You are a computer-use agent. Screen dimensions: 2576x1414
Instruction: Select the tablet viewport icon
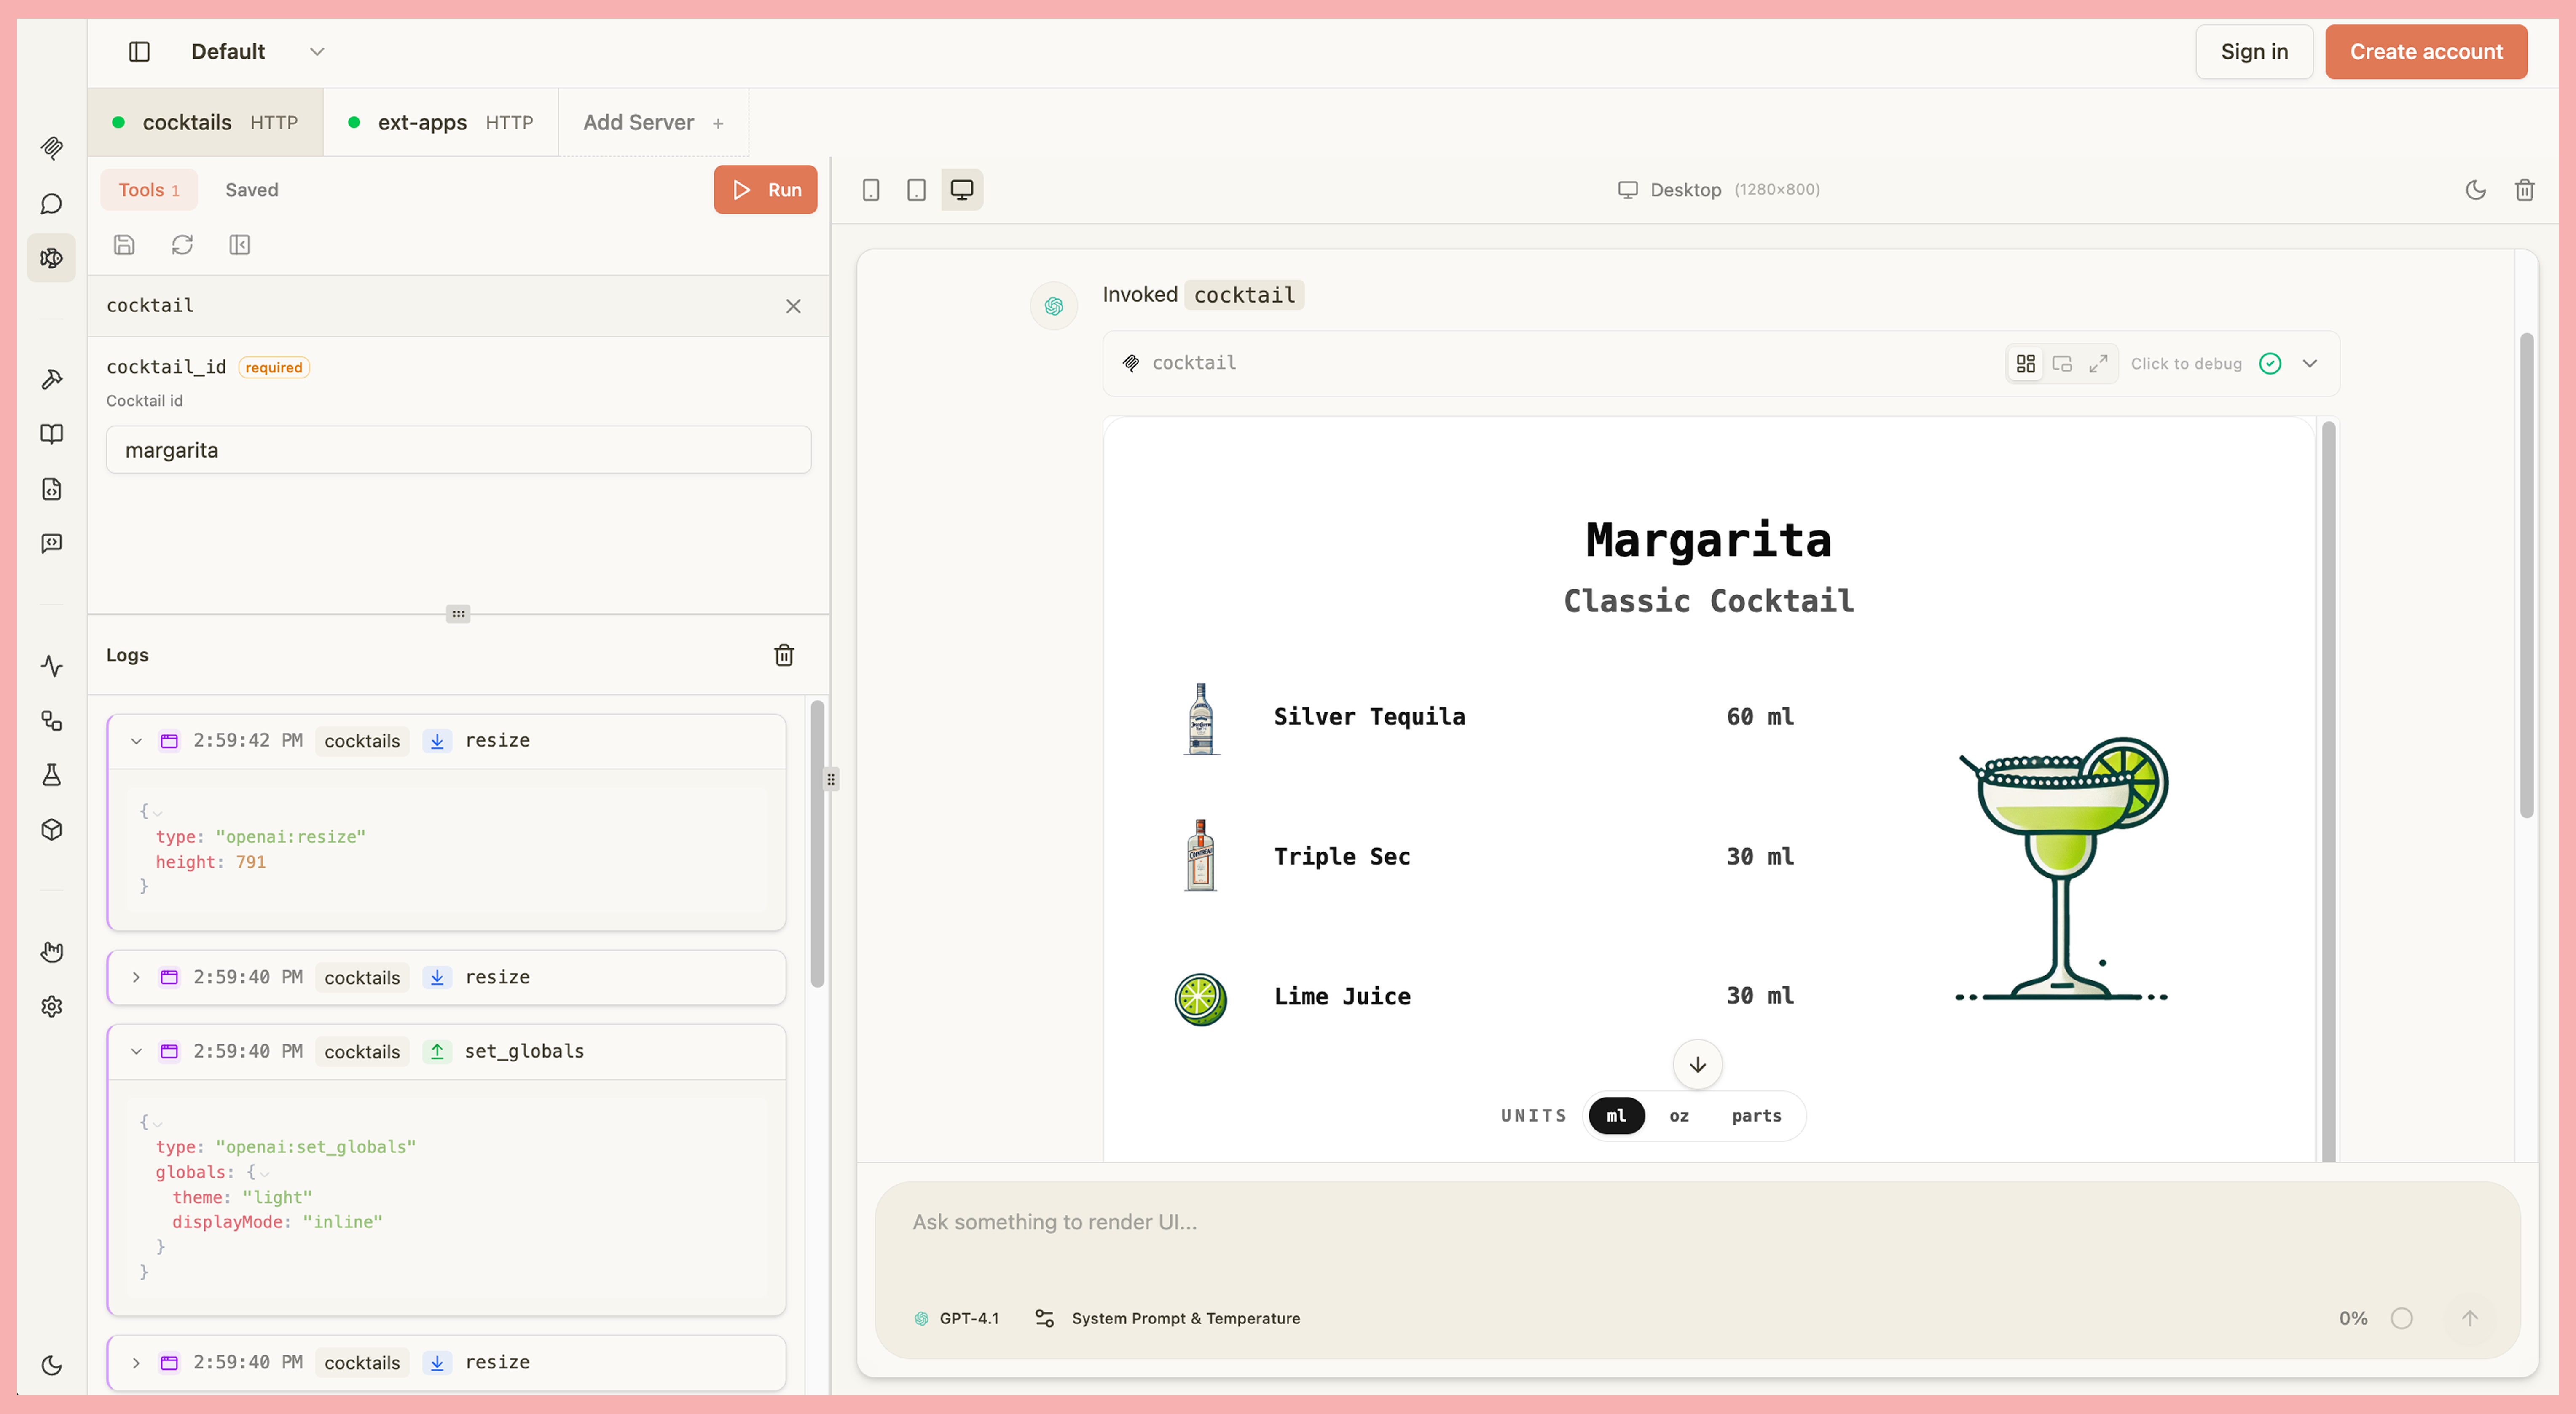(916, 190)
